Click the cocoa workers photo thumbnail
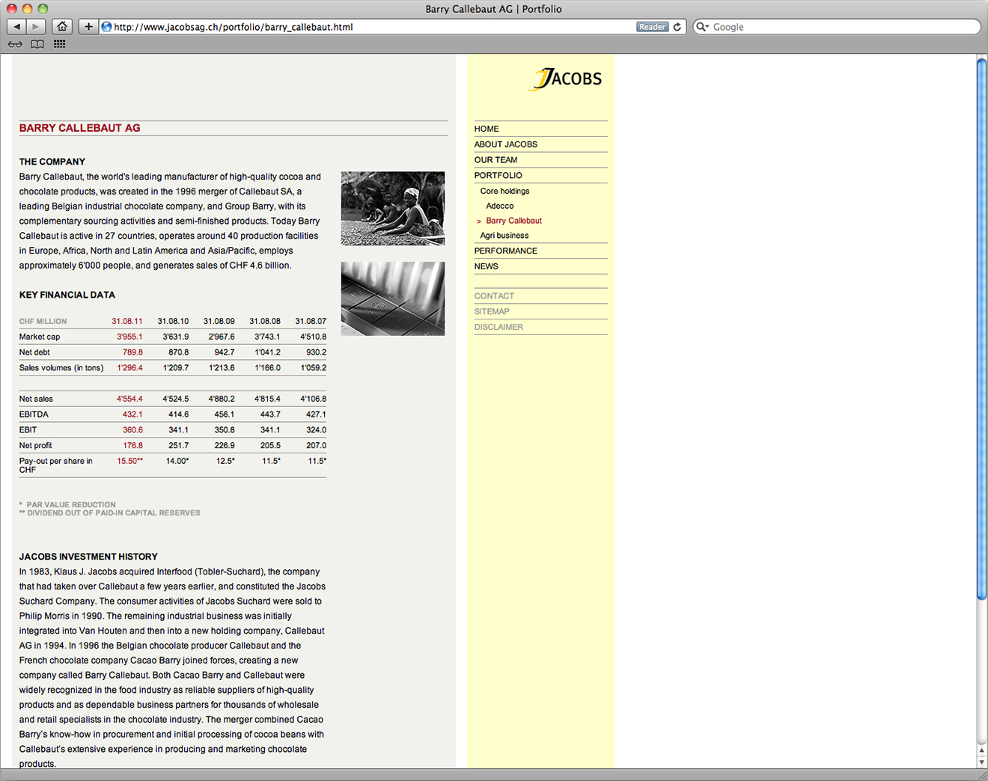This screenshot has width=988, height=781. point(393,209)
